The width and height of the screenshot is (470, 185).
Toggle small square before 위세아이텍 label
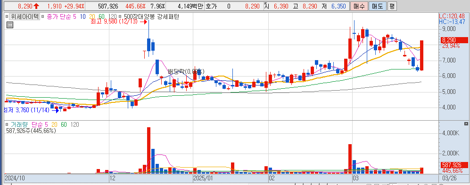tap(7, 17)
